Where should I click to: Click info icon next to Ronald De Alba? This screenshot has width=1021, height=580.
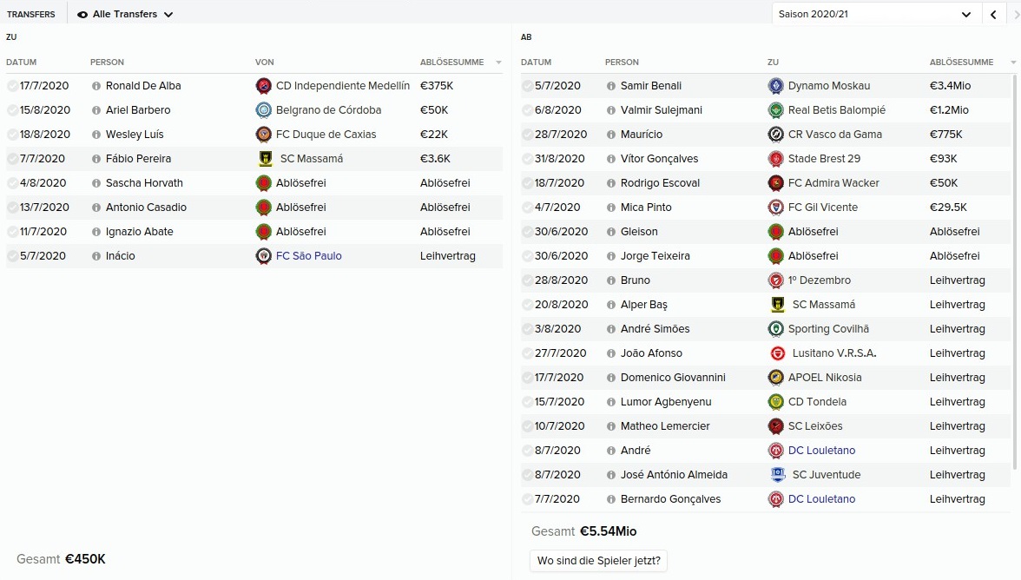pyautogui.click(x=96, y=86)
